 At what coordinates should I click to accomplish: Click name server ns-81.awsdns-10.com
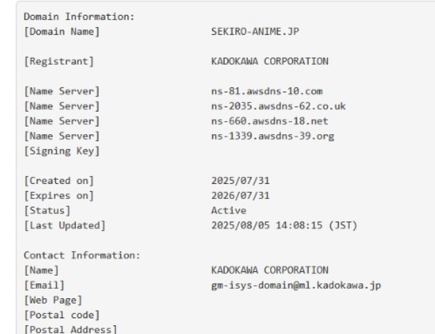(x=267, y=92)
